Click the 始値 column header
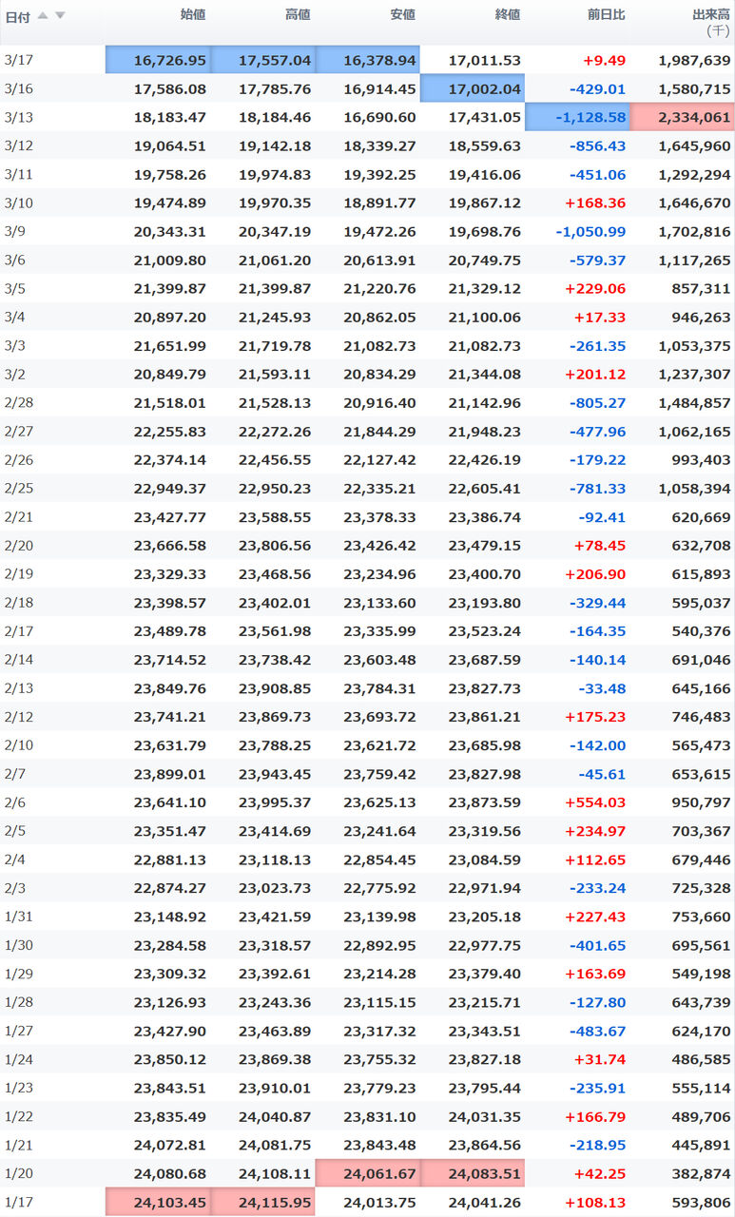Viewport: 735px width, 1217px height. 193,14
